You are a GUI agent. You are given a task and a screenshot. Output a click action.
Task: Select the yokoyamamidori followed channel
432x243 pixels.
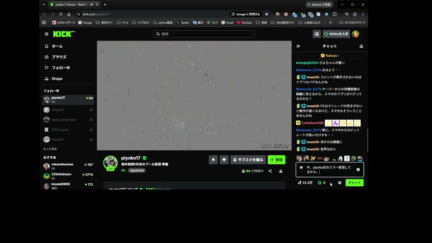(x=68, y=119)
